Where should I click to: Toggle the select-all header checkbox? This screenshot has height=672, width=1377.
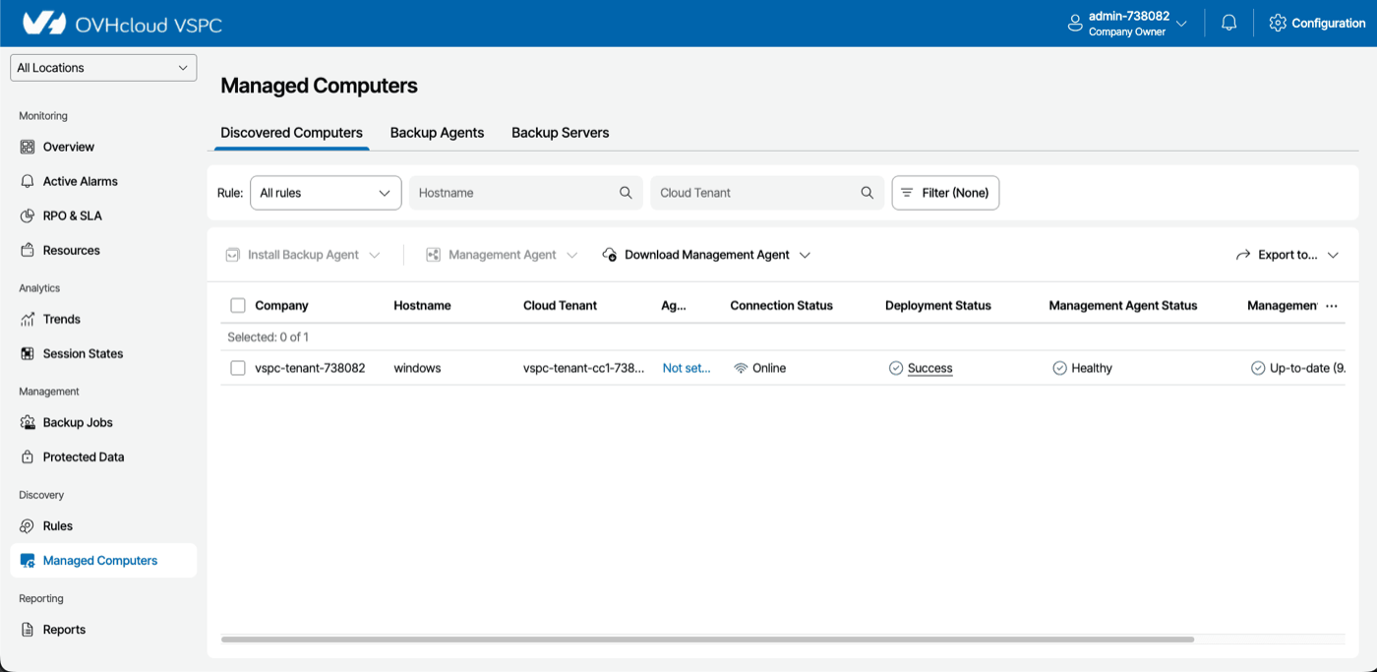pyautogui.click(x=238, y=305)
